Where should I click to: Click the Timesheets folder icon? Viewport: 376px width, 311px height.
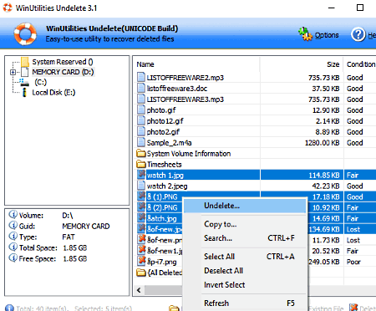(x=141, y=164)
